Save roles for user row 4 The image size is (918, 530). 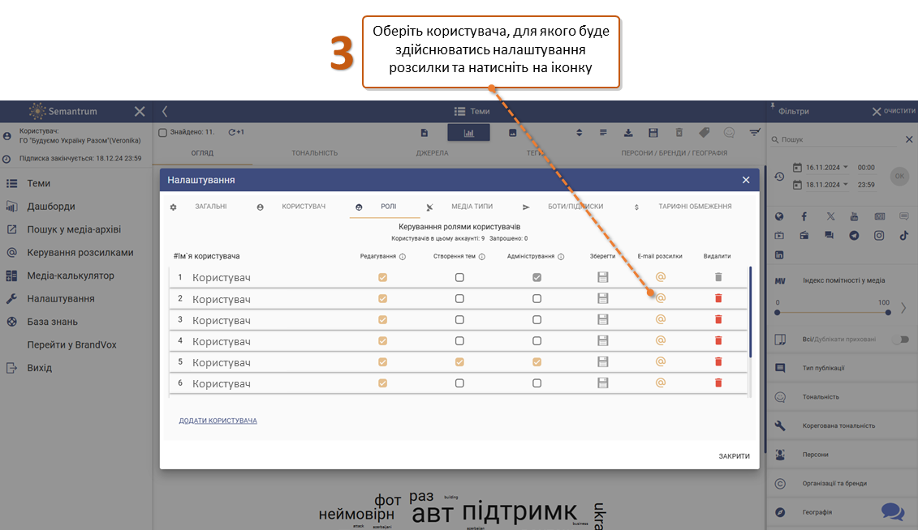(602, 340)
